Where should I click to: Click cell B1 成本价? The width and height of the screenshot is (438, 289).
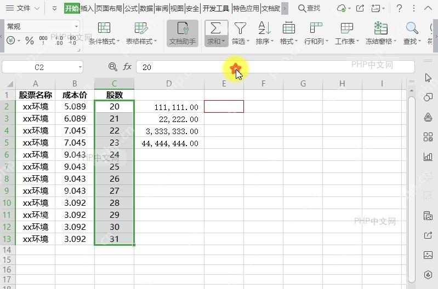coord(75,95)
